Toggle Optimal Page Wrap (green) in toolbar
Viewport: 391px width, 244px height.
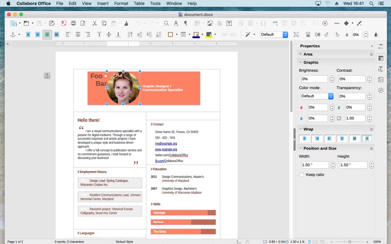47,35
